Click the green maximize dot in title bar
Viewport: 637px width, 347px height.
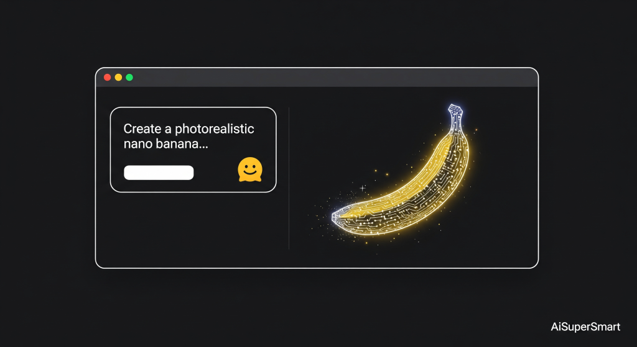[129, 77]
